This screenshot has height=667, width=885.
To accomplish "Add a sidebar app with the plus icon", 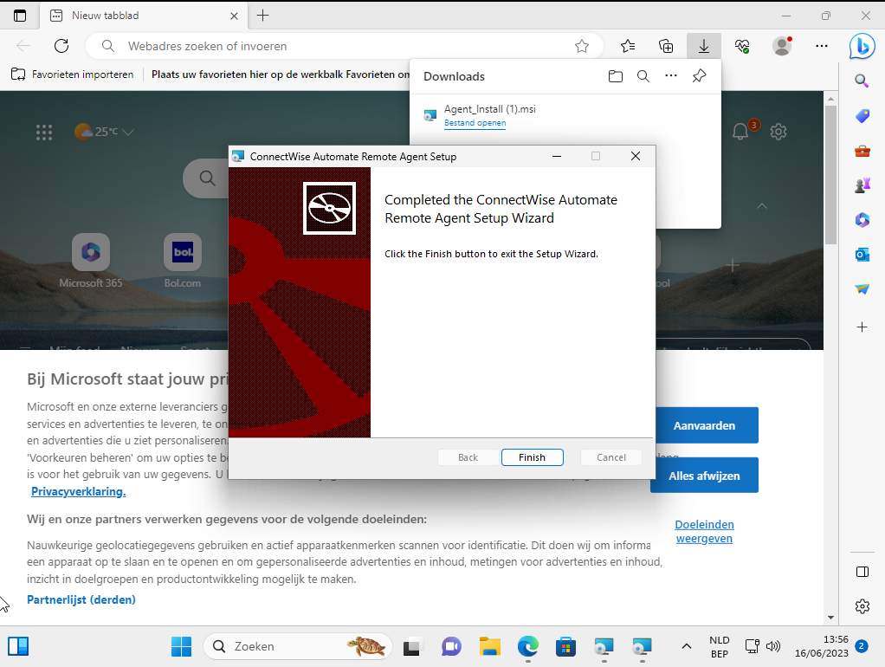I will point(862,327).
